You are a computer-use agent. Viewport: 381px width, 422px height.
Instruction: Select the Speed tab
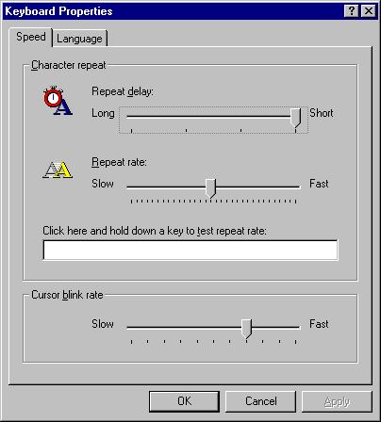click(x=31, y=37)
